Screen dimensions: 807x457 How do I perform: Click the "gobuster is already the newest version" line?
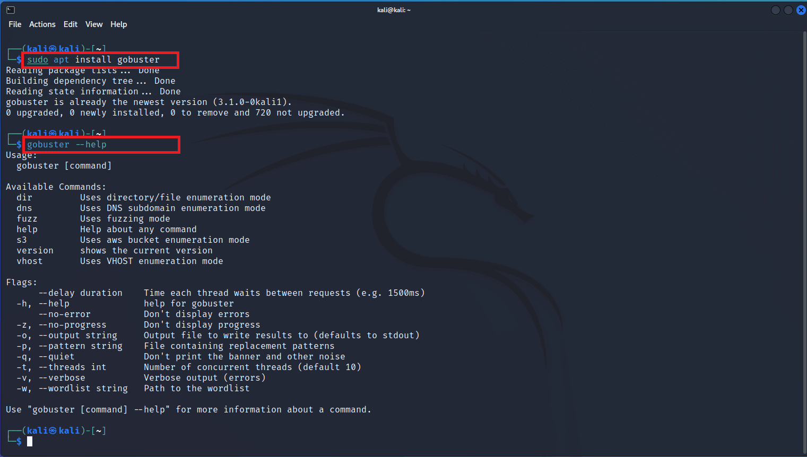point(149,102)
